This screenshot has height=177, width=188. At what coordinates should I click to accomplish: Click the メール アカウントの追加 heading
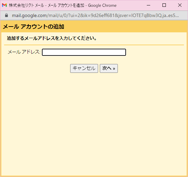click(x=33, y=27)
